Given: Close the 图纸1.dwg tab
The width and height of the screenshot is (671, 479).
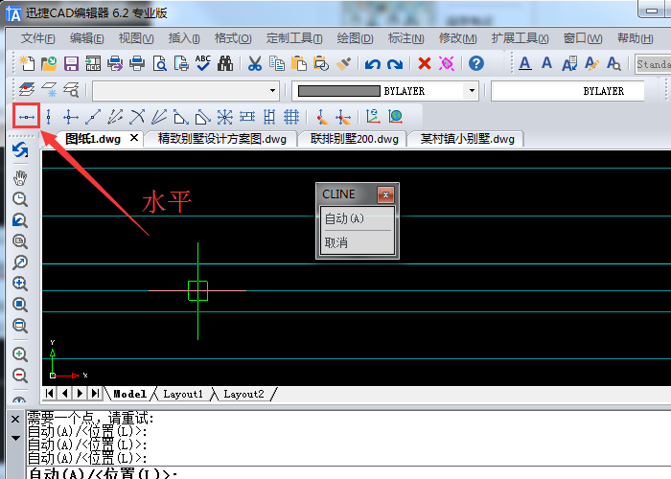Looking at the screenshot, I should pyautogui.click(x=134, y=138).
